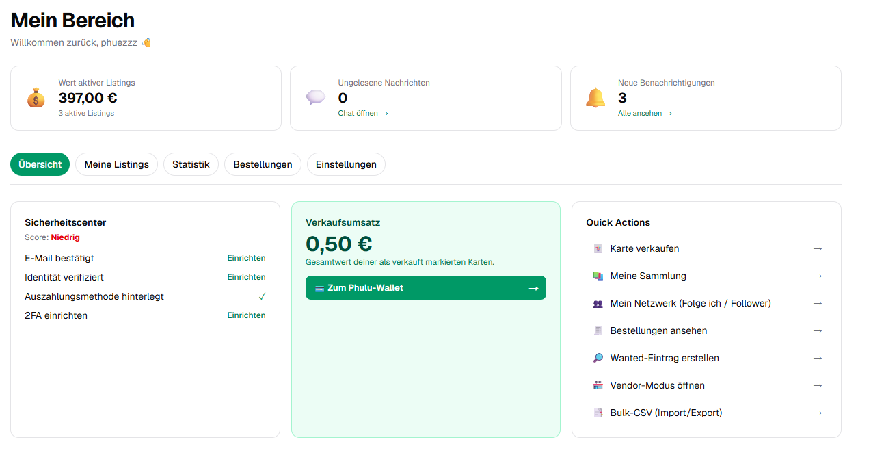Click the notification bell icon

(x=595, y=98)
